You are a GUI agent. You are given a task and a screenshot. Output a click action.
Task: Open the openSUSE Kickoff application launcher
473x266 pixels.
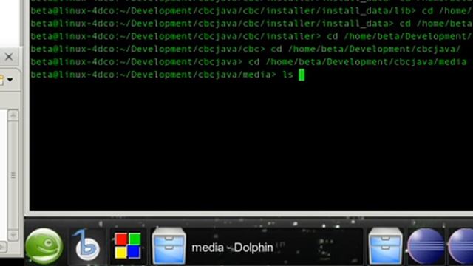point(44,246)
